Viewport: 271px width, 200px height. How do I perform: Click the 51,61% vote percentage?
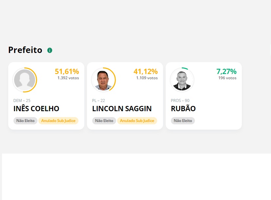click(x=67, y=71)
